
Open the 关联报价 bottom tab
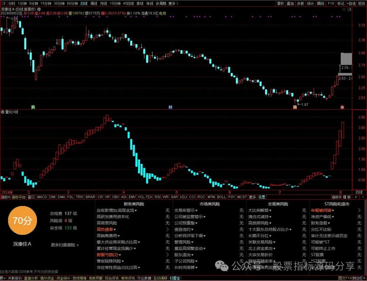(15, 278)
